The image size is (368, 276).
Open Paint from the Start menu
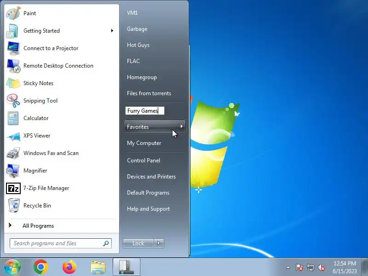click(x=62, y=13)
